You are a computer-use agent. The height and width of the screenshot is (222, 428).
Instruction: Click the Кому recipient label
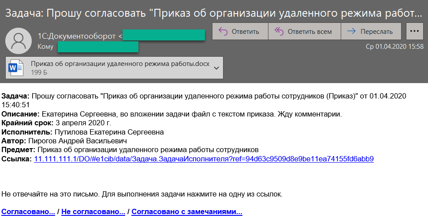point(45,47)
